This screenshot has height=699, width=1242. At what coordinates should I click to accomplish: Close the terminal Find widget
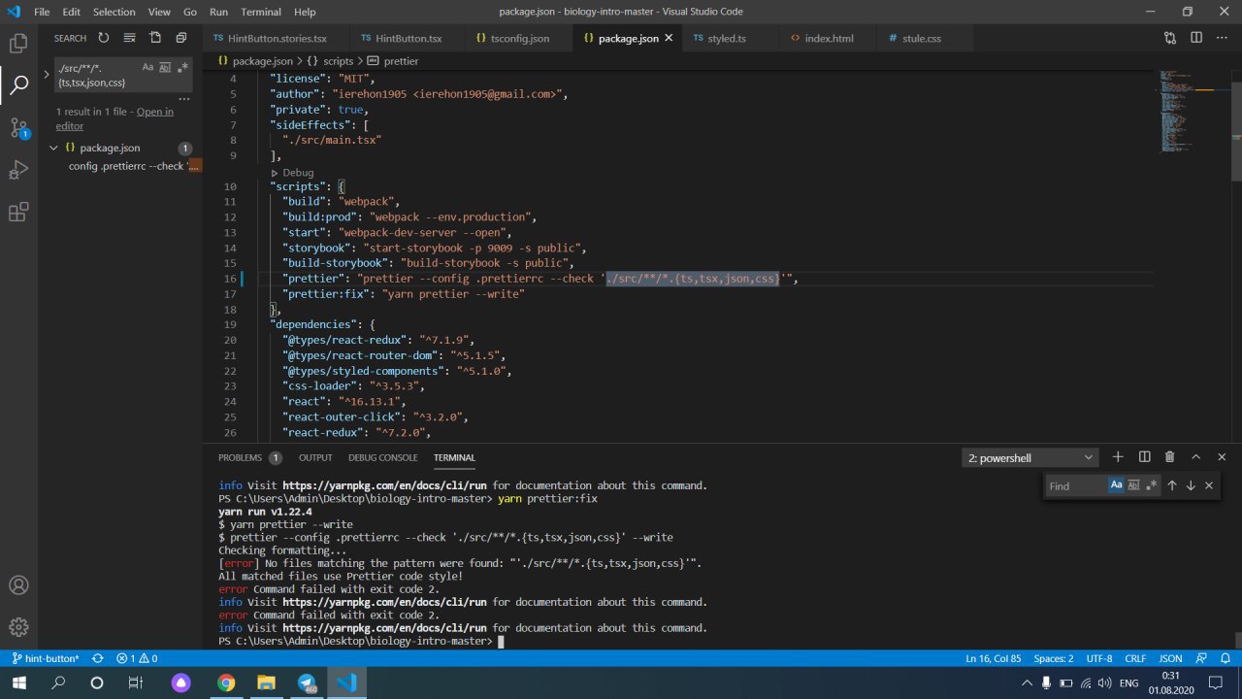(1209, 485)
